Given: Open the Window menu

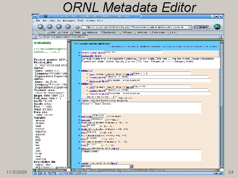Looking at the screenshot, I should coord(91,20).
